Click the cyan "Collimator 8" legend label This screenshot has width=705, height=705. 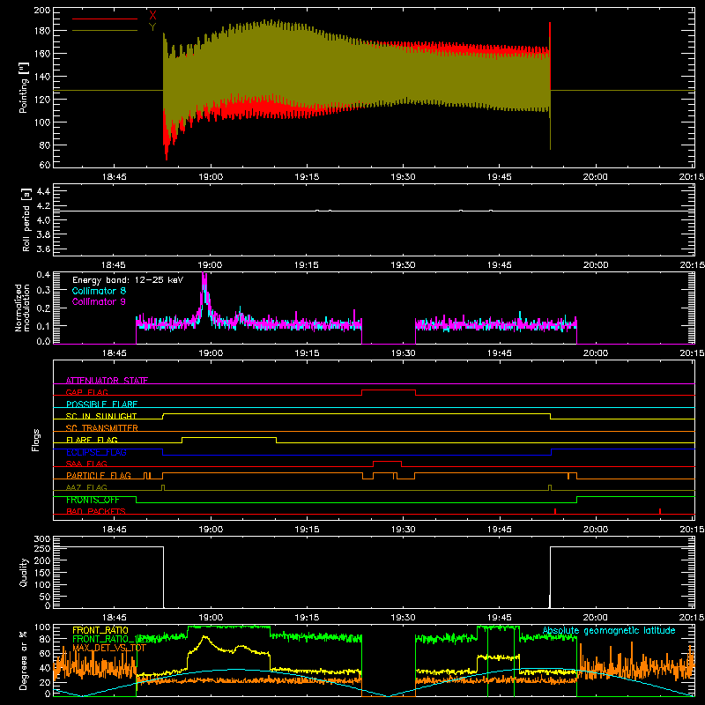(x=99, y=291)
